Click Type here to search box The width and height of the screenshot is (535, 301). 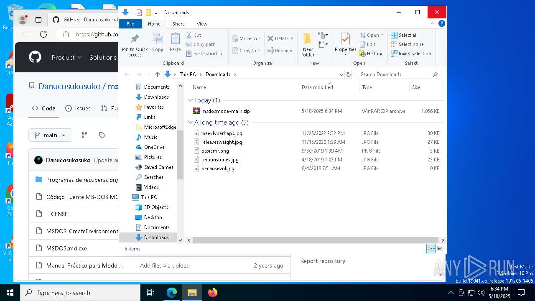[x=80, y=293]
